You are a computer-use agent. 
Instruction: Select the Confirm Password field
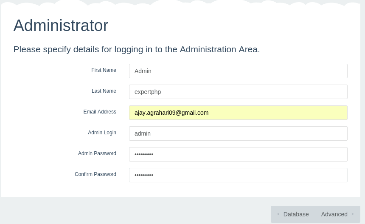tap(238, 175)
